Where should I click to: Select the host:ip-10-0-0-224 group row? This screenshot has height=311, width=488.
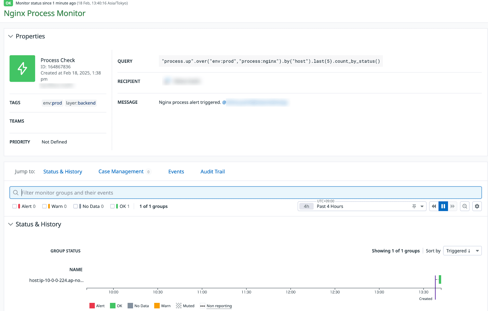[x=56, y=280]
